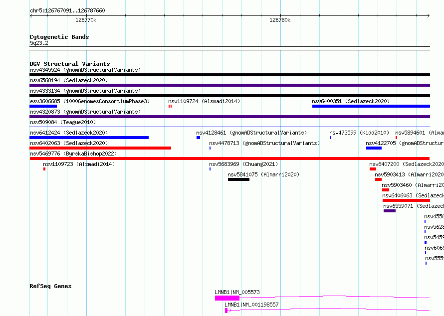The height and width of the screenshot is (316, 444).
Task: Click the red marker below nsv1109724
Action: pos(170,106)
